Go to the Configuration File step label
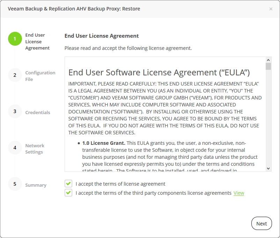This screenshot has height=238, width=280. pyautogui.click(x=40, y=76)
